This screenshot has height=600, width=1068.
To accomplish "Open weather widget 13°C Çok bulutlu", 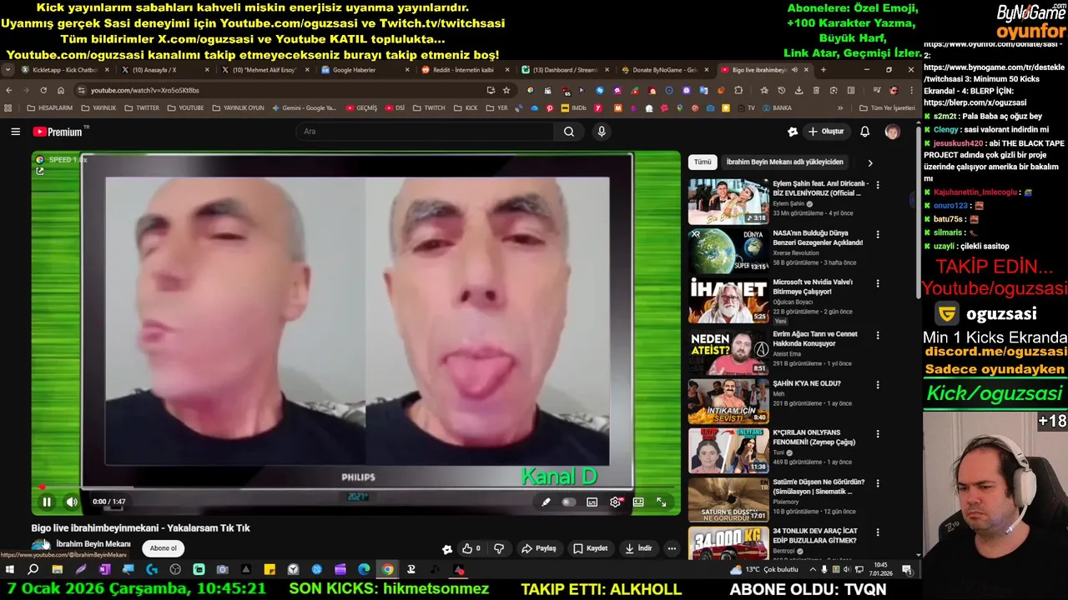I will pos(763,570).
